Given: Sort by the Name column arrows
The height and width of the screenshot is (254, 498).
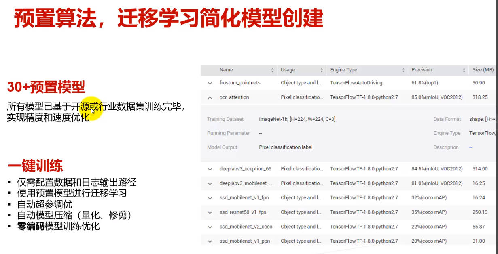Looking at the screenshot, I should tap(273, 70).
